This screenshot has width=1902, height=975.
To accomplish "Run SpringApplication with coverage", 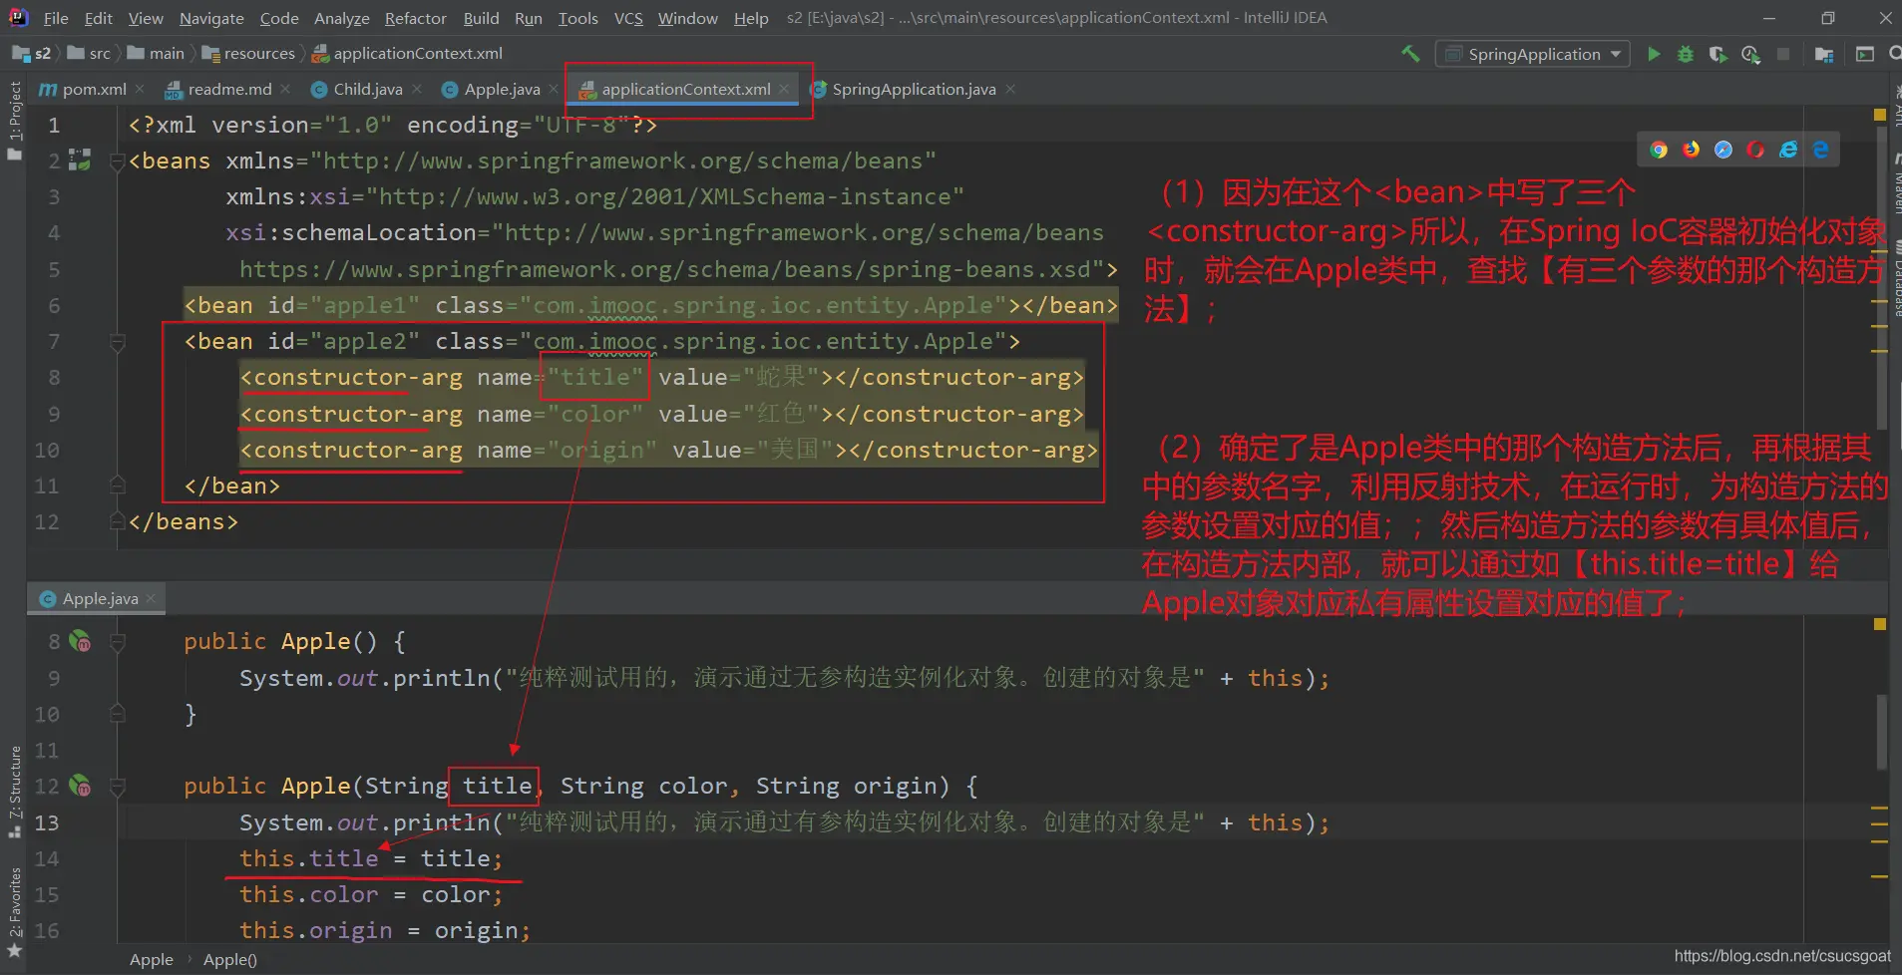I will 1717,54.
